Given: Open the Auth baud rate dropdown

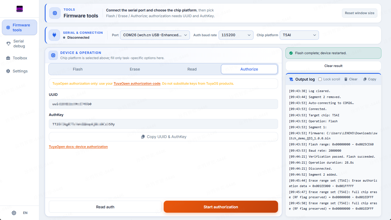Looking at the screenshot, I should [x=236, y=35].
